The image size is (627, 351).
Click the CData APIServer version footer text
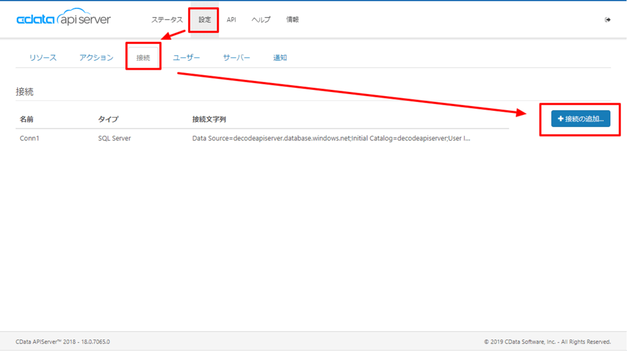point(63,342)
